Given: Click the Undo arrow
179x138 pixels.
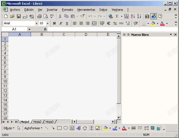Looking at the screenshot, I should pyautogui.click(x=90, y=16).
